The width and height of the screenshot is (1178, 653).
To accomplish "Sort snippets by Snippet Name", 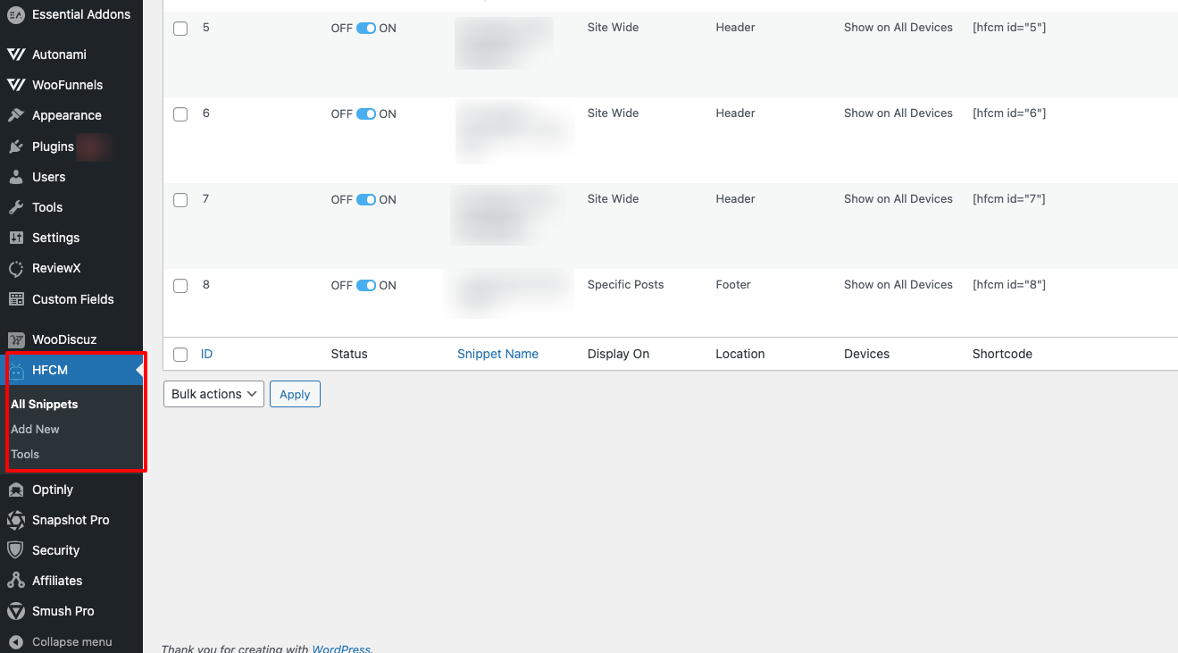I will coord(497,354).
